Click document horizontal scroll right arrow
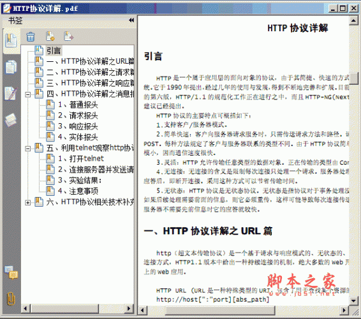 [344, 310]
